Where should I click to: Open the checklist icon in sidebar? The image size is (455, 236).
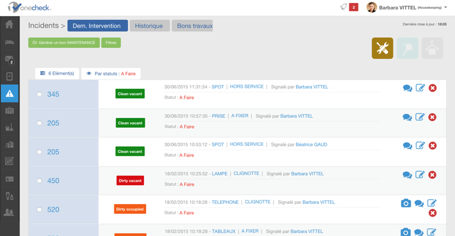click(x=9, y=76)
